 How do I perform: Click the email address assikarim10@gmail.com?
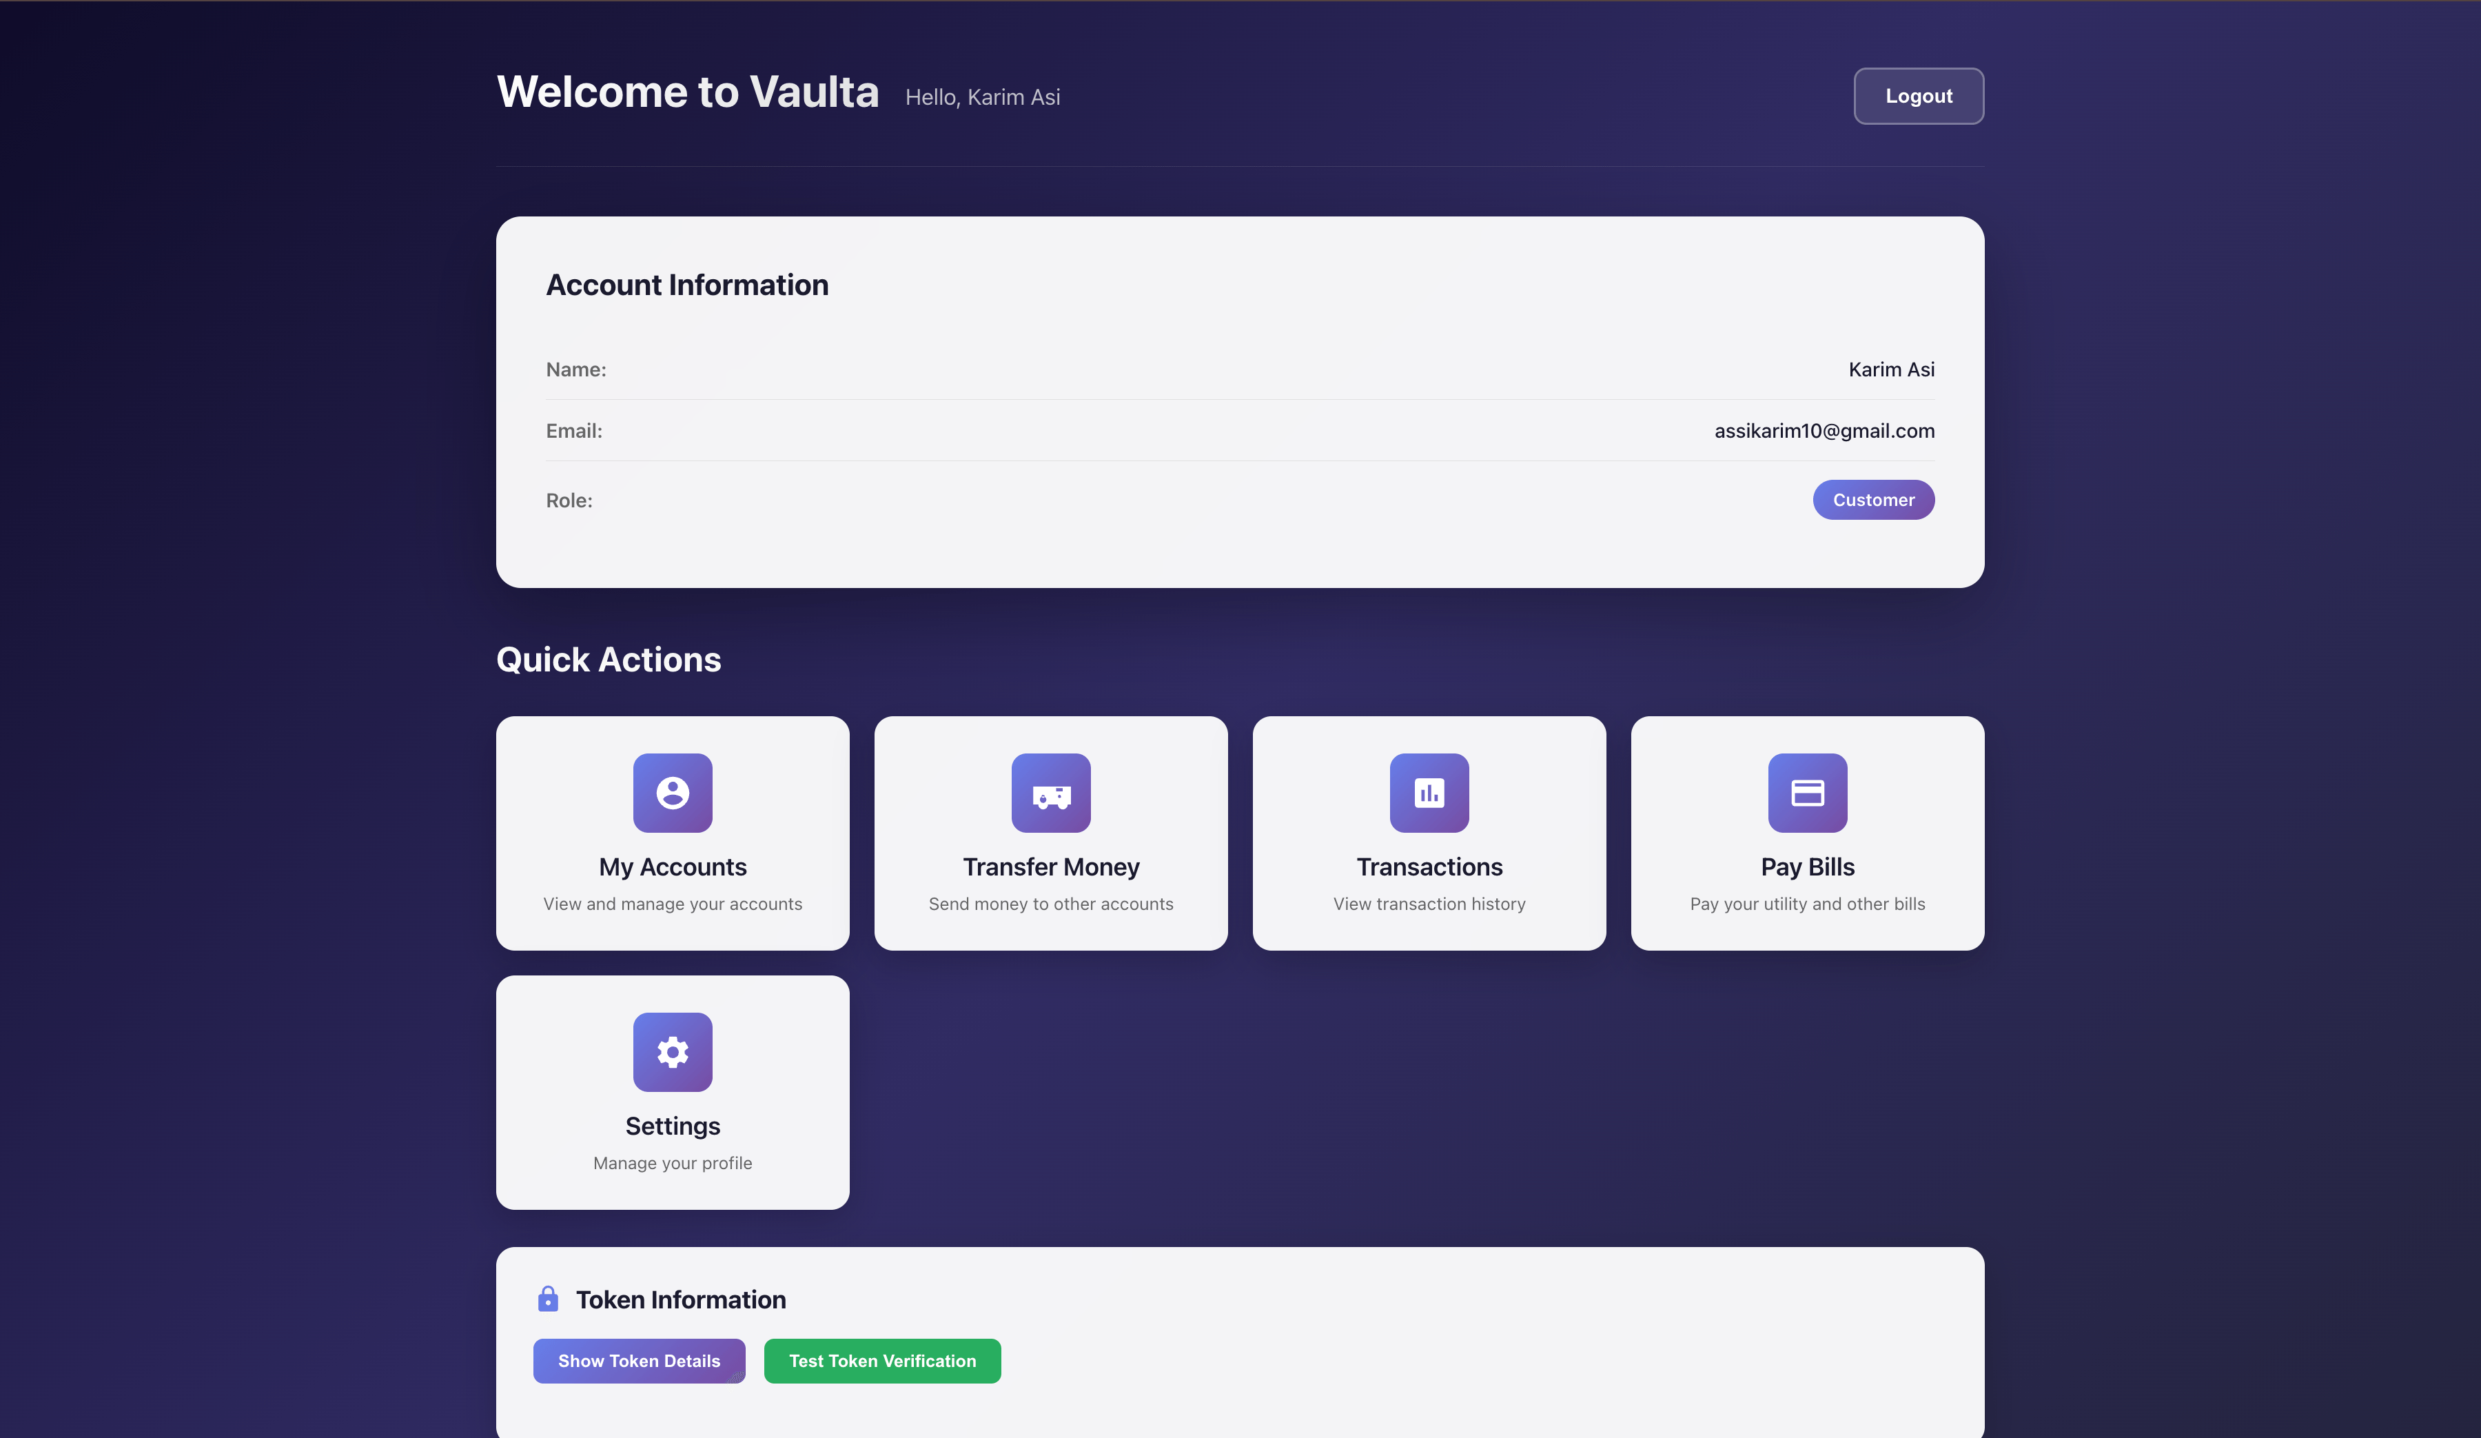click(1824, 430)
